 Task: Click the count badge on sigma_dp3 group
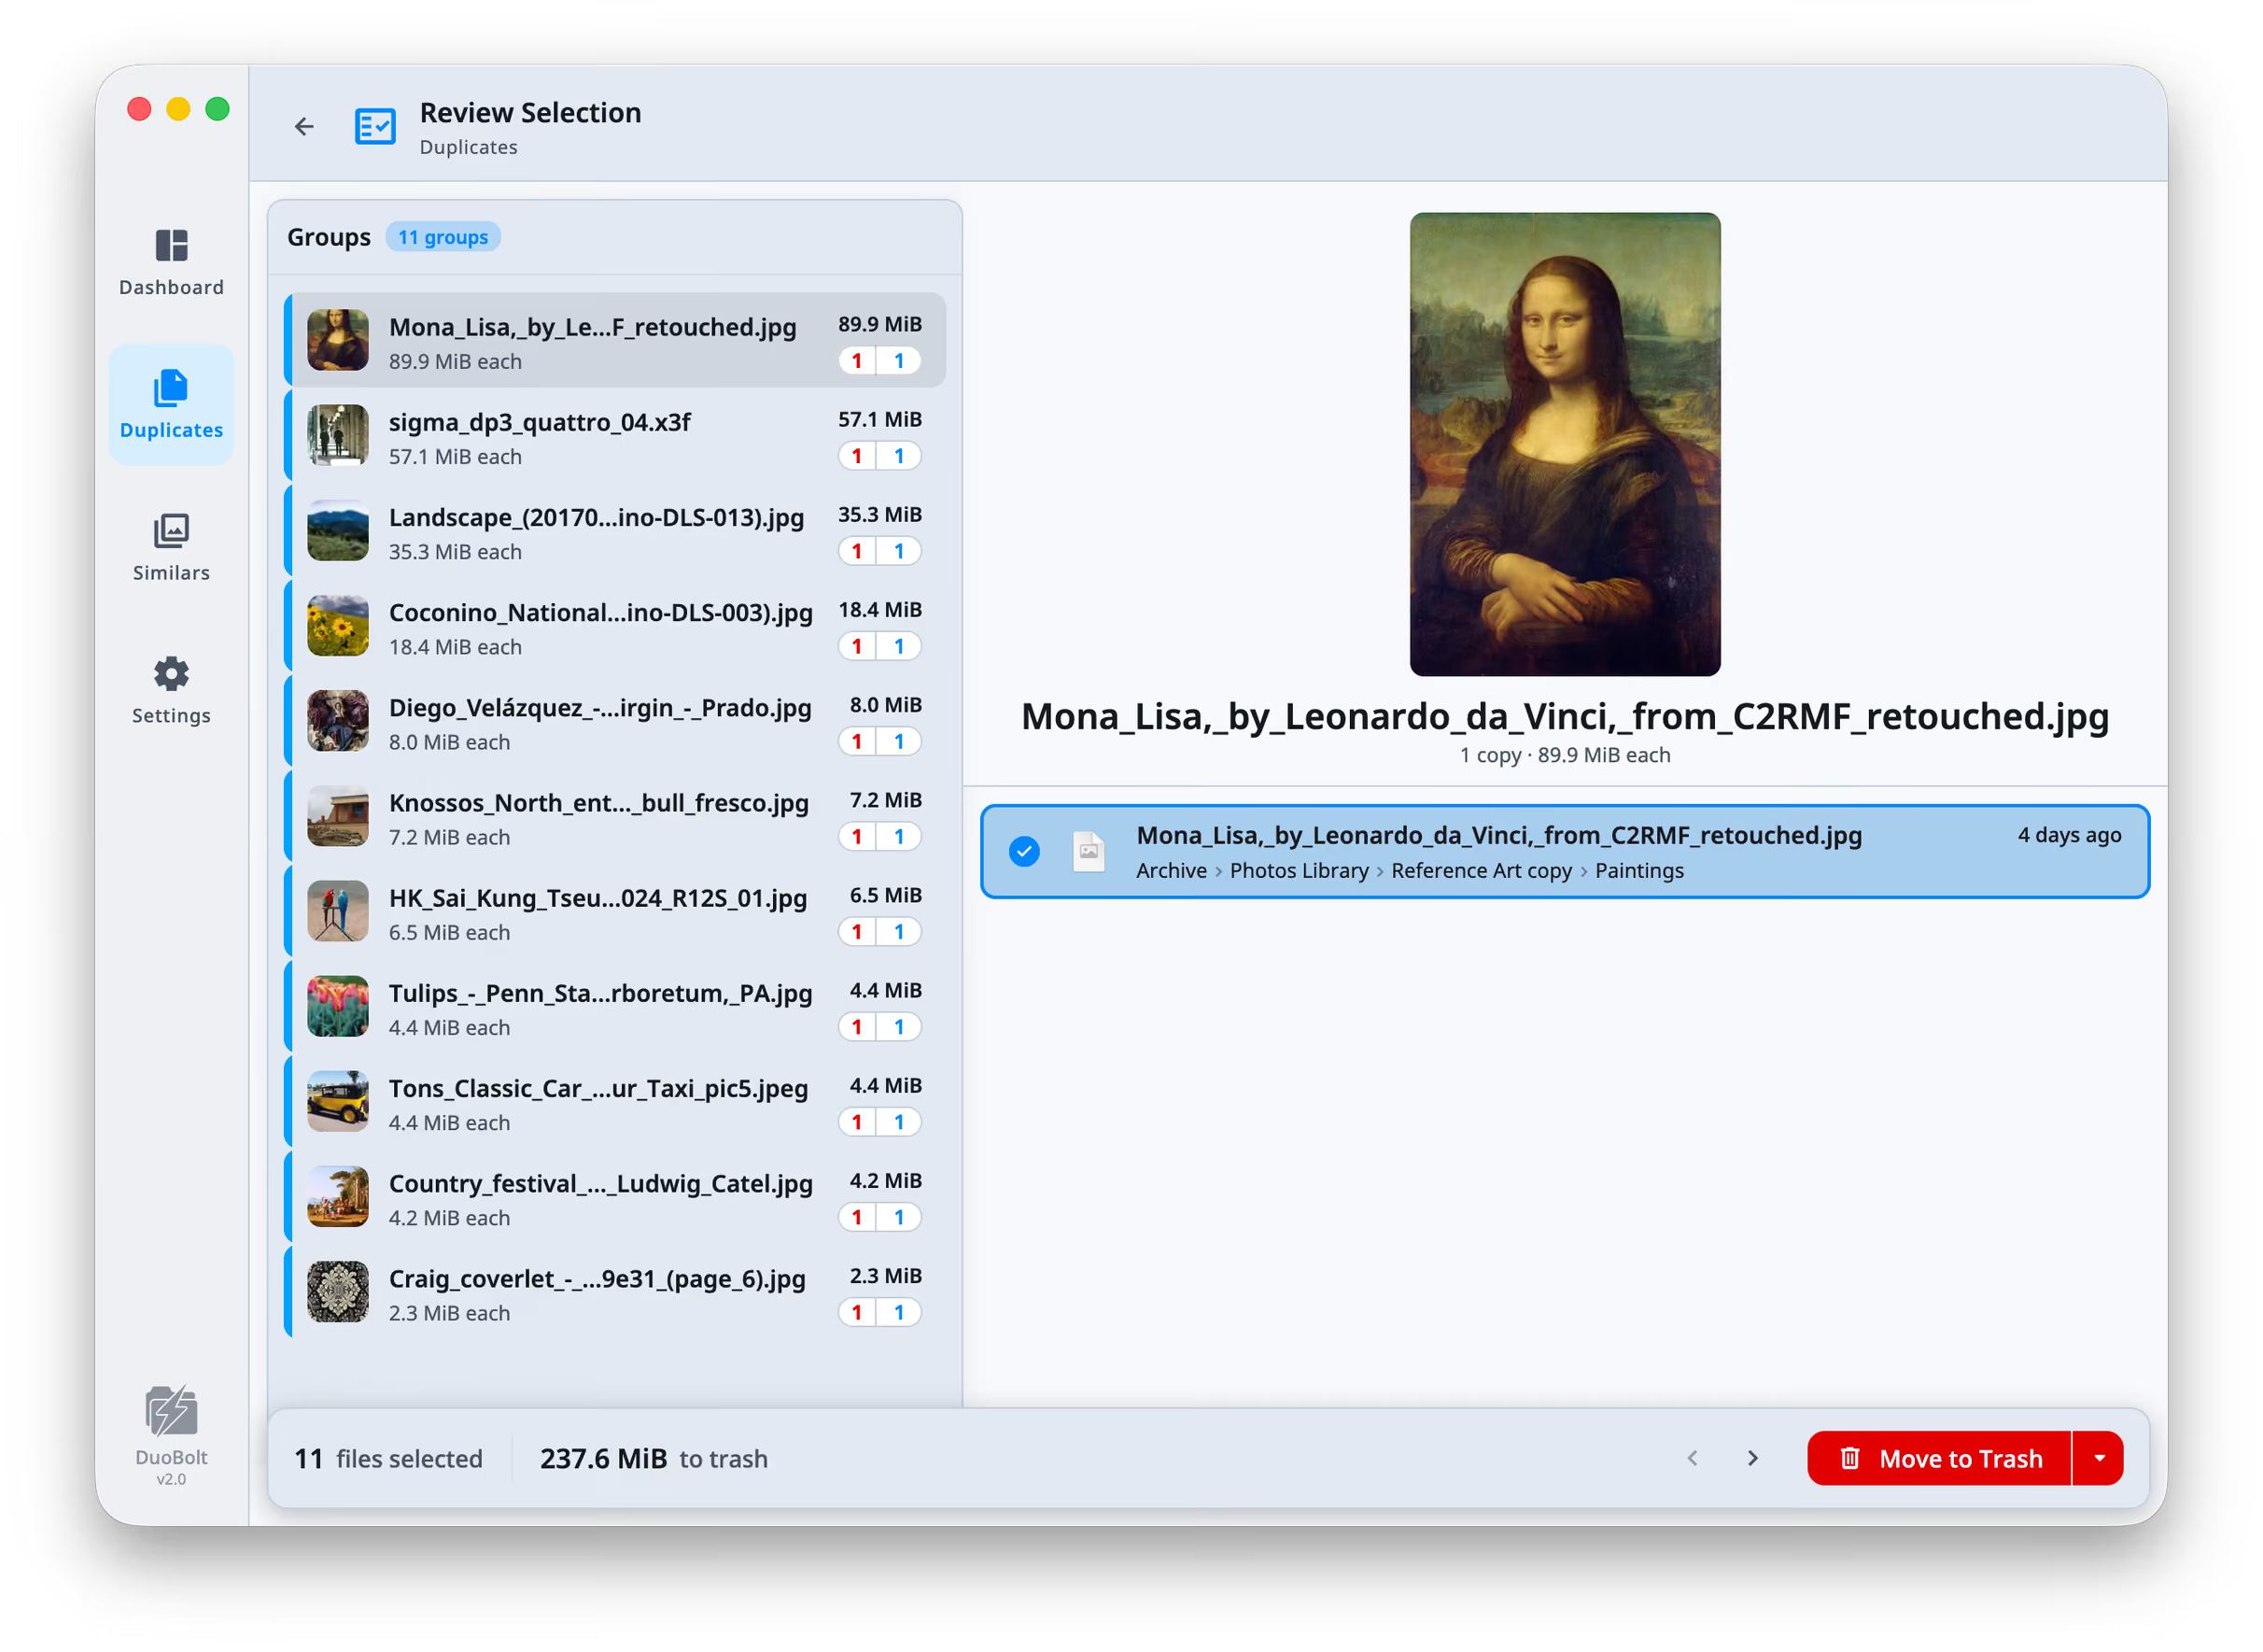pyautogui.click(x=879, y=456)
